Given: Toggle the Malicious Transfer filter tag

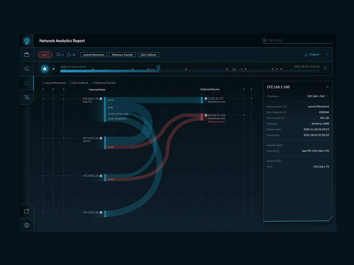Looking at the screenshot, I should click(122, 55).
